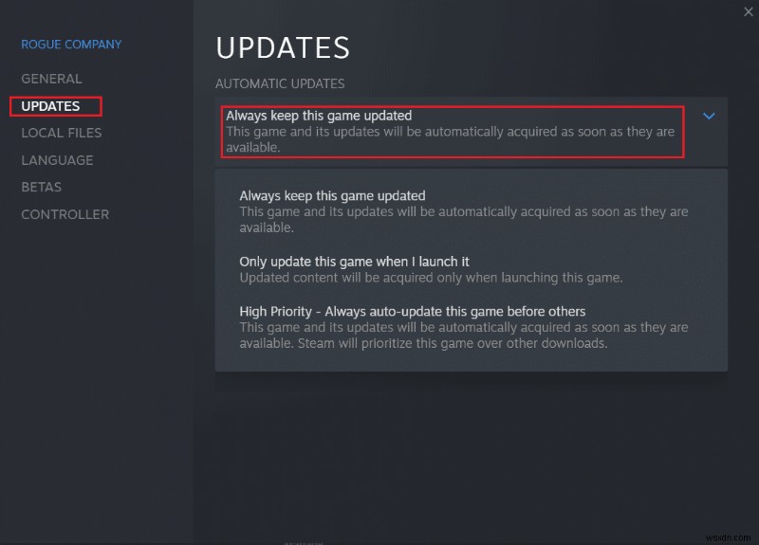Click description text inside the red-outlined dropdown field
The height and width of the screenshot is (545, 759).
450,139
